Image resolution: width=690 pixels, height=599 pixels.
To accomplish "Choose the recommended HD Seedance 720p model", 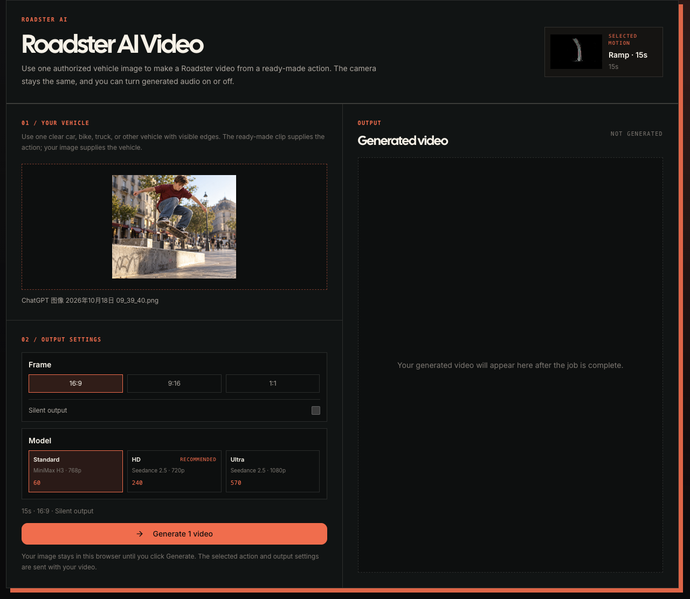I will 174,471.
